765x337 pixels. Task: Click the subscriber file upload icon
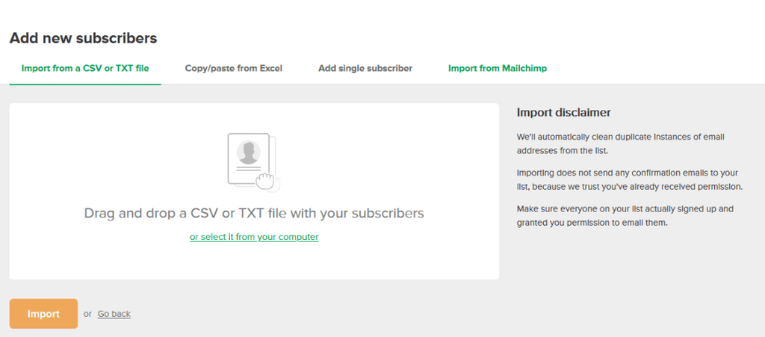pos(254,162)
